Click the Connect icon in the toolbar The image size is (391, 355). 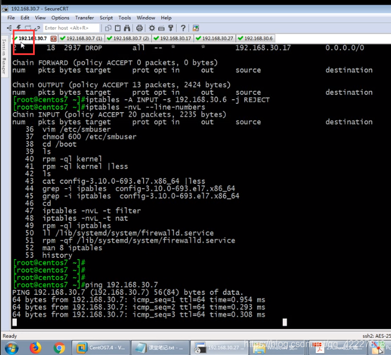click(x=9, y=28)
